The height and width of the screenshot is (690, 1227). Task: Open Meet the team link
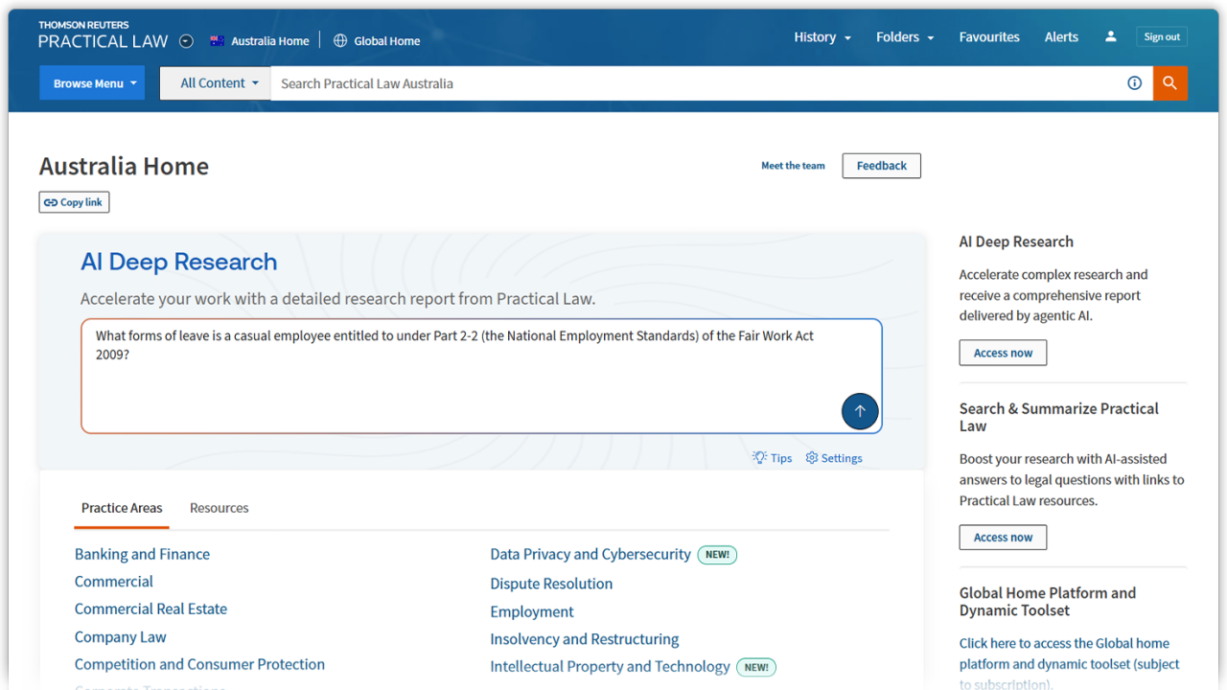793,166
